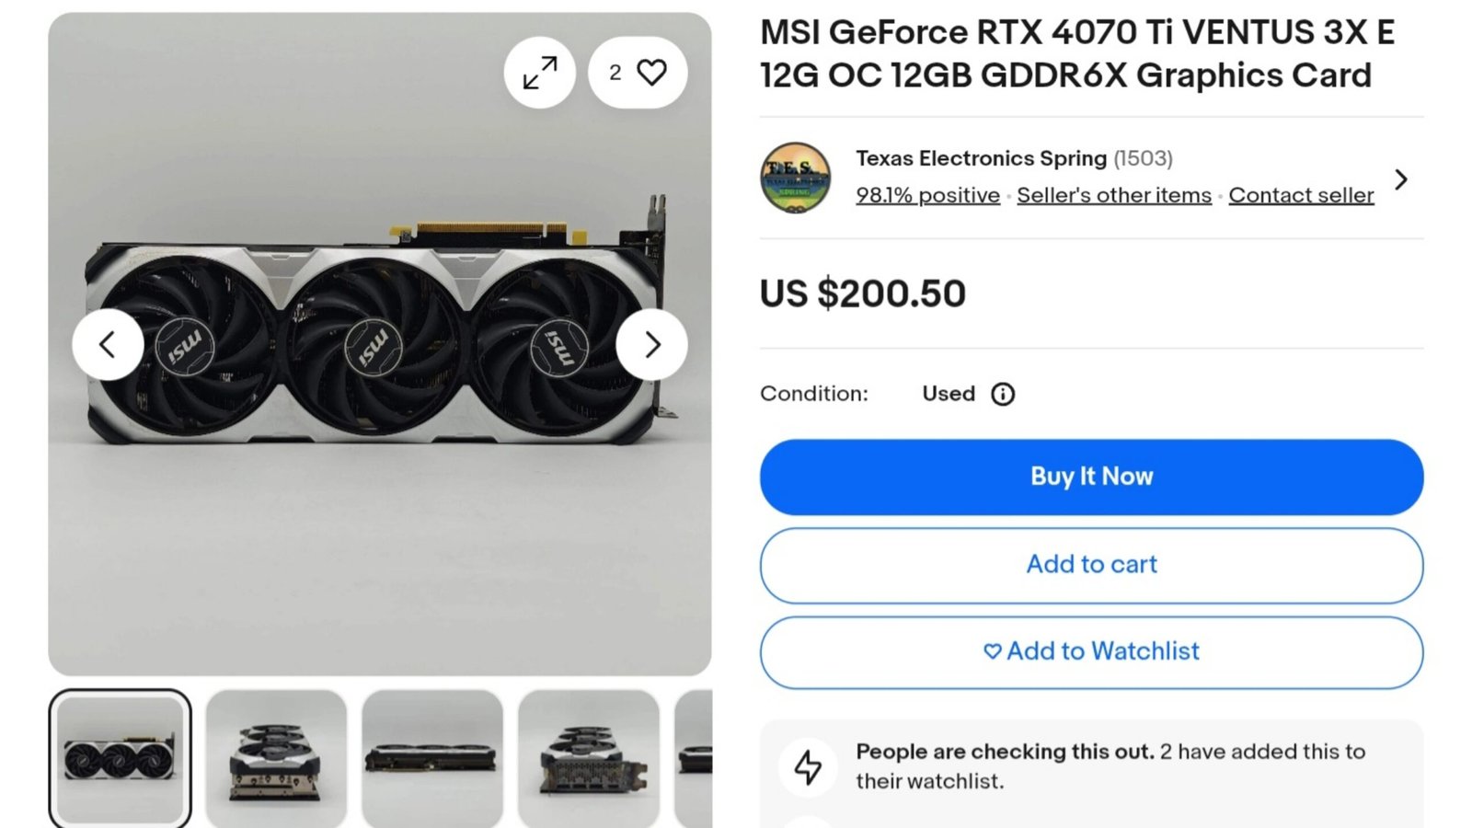Click the lightning bolt trending icon

coord(808,766)
